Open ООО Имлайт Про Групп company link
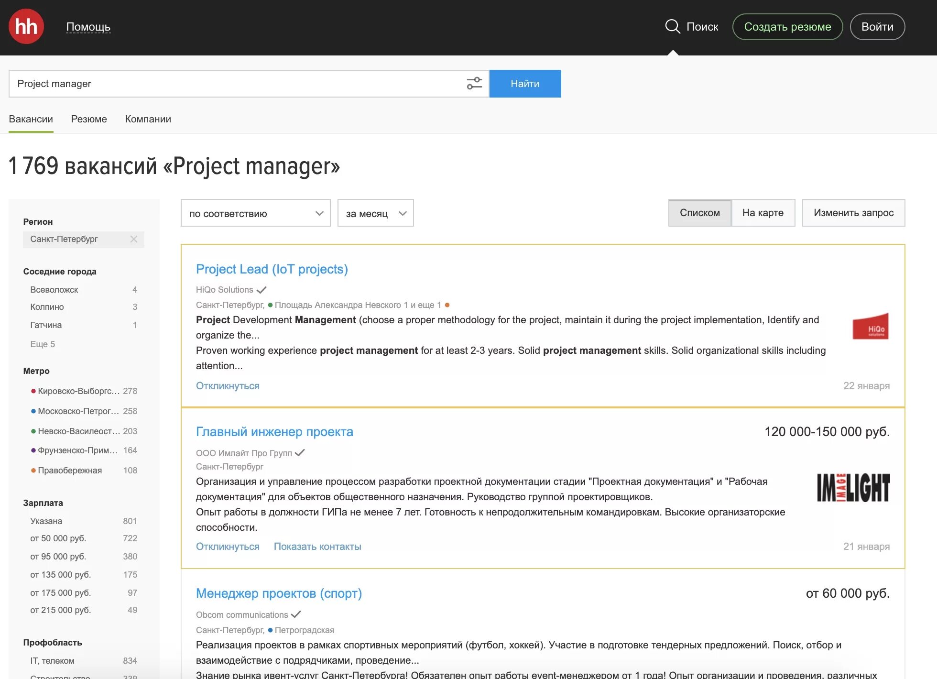Screen dimensions: 937x679 (244, 453)
